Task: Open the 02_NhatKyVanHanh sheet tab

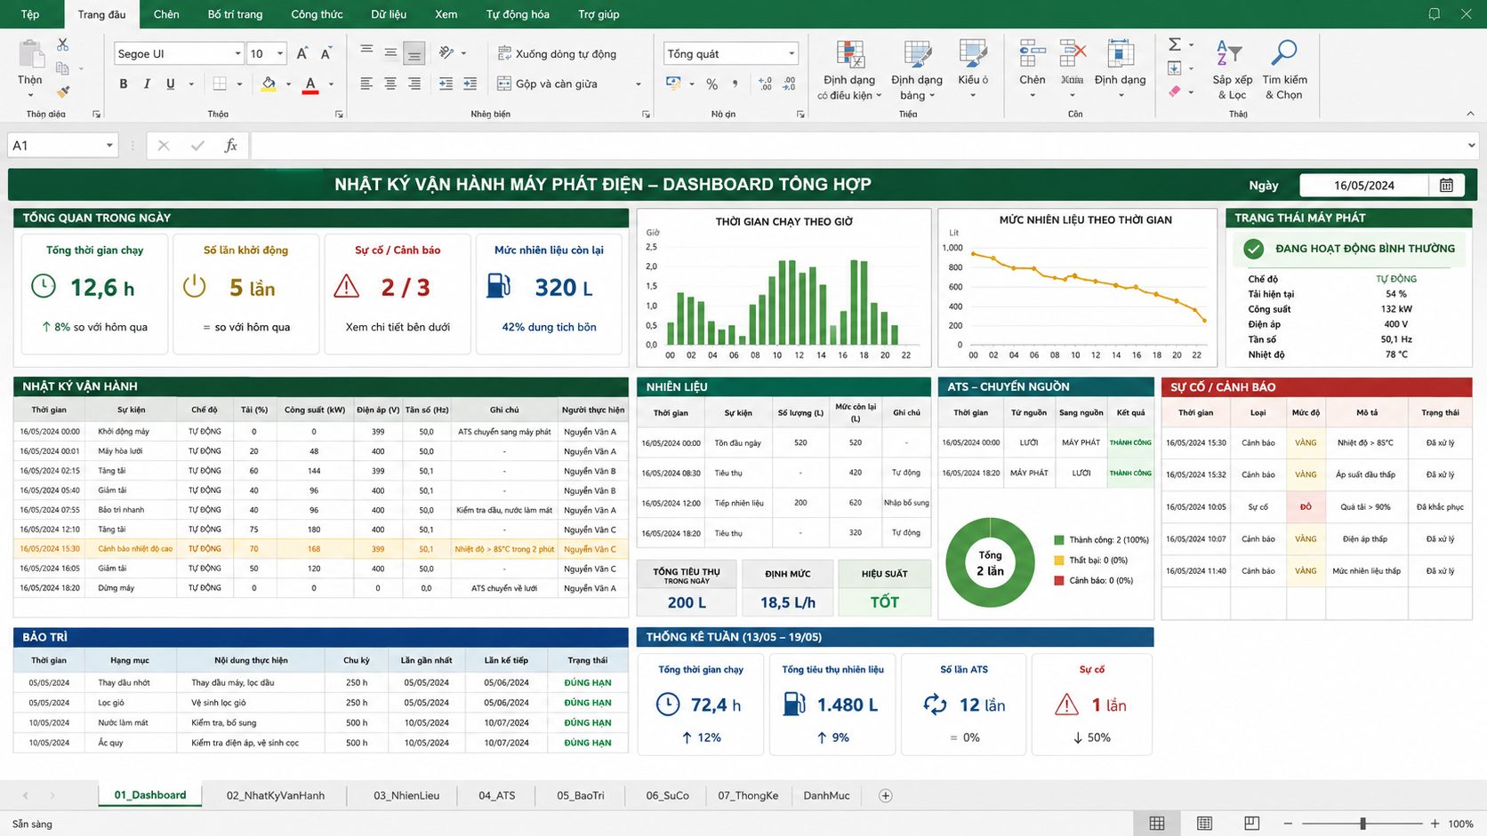Action: [x=275, y=795]
